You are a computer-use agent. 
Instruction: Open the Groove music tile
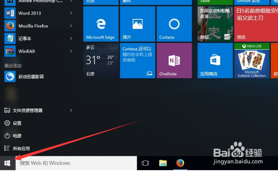pyautogui.click(x=252, y=2)
